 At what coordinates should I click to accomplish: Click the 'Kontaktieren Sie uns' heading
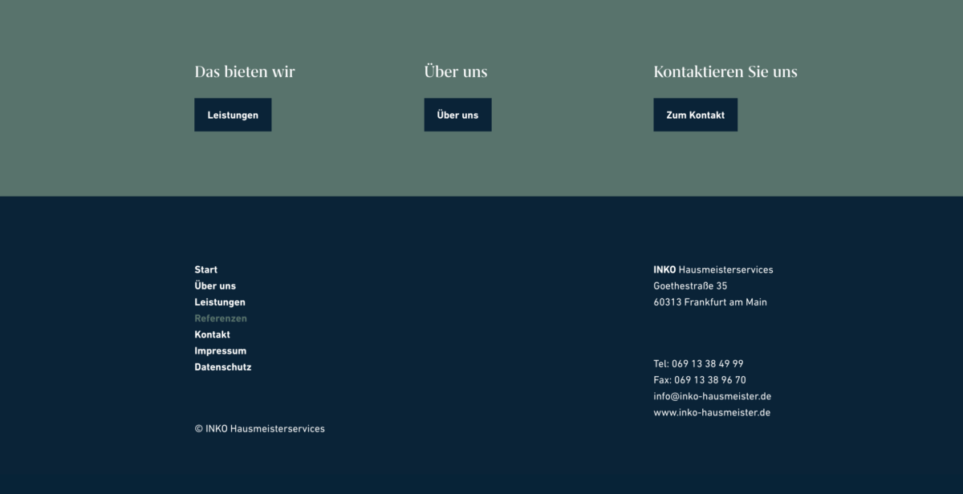(725, 71)
